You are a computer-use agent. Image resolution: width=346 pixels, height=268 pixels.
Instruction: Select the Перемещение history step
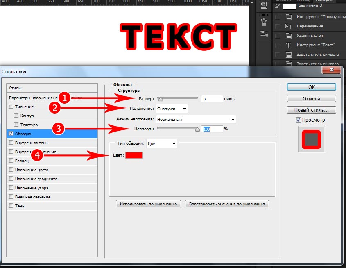tap(310, 26)
